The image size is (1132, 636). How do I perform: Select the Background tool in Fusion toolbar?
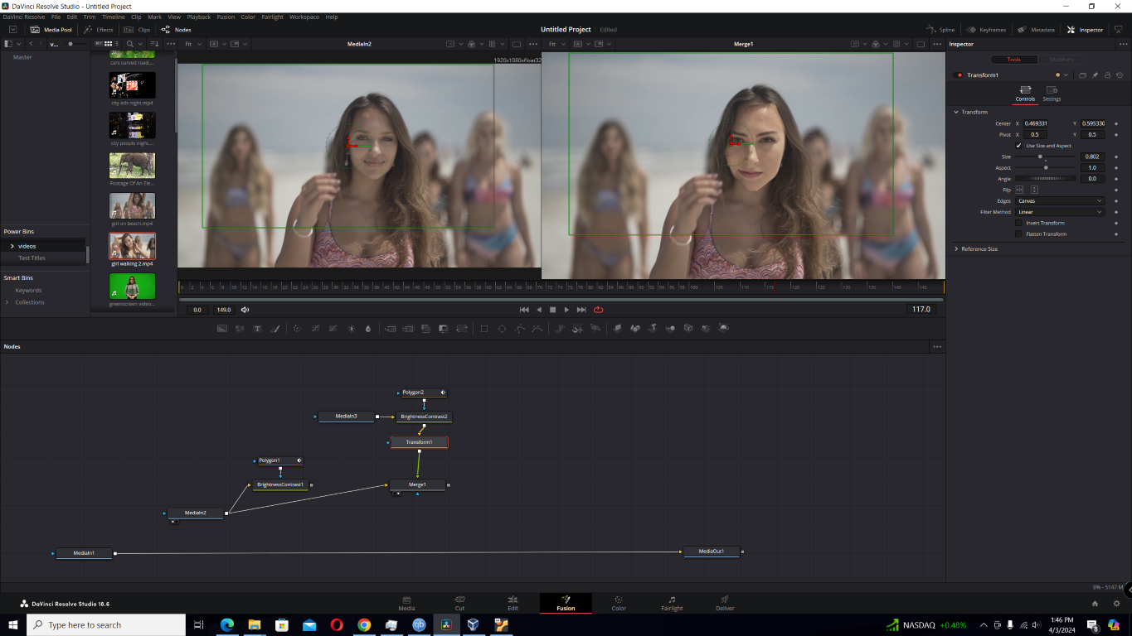pyautogui.click(x=222, y=329)
